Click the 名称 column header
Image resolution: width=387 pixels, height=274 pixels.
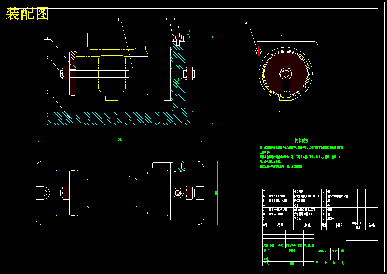(307, 225)
